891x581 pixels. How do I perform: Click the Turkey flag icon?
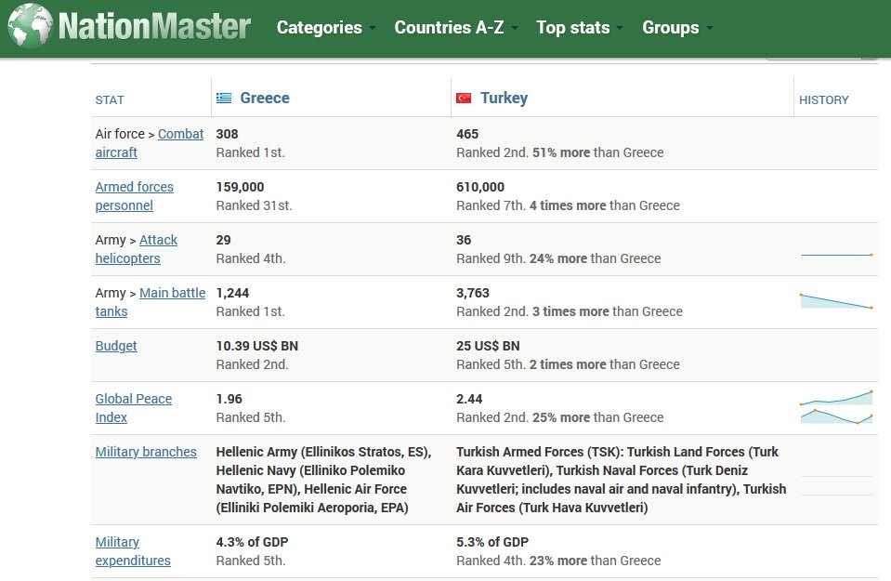(464, 99)
